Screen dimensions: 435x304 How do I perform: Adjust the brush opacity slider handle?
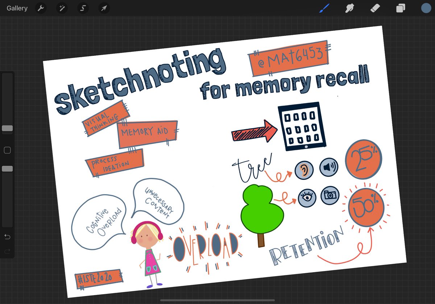(x=7, y=169)
